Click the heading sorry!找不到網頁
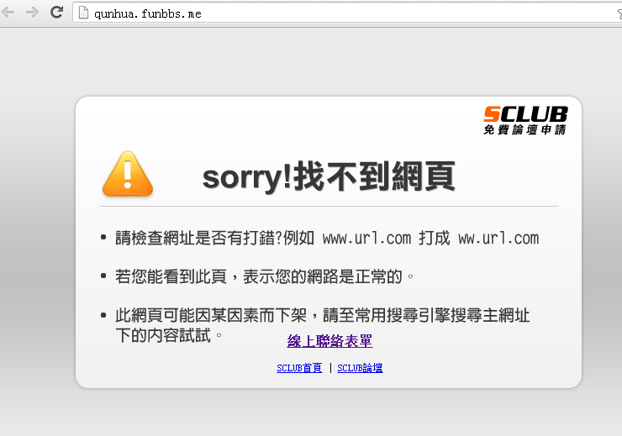Viewport: 622px width, 436px height. 329,176
